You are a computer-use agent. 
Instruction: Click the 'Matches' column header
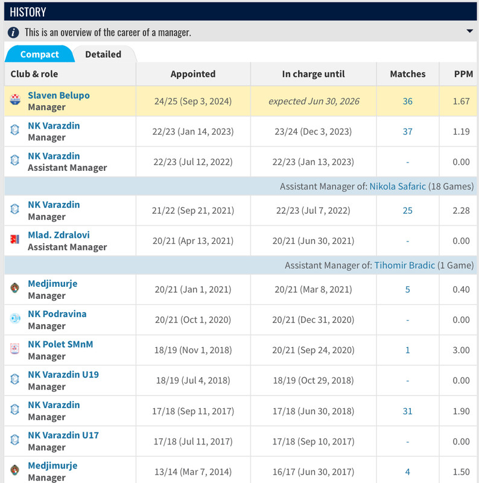408,74
